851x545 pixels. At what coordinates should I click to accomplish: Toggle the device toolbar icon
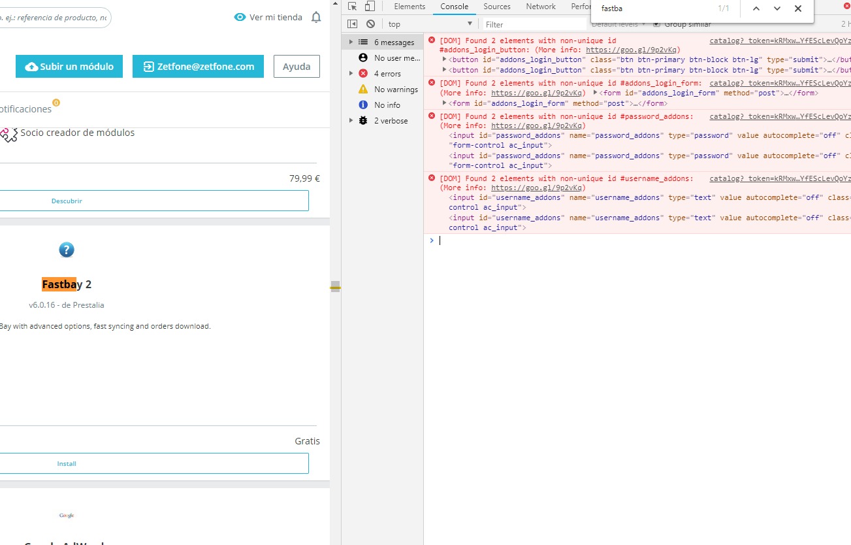coord(370,7)
